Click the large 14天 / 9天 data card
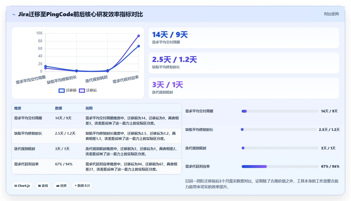 coord(244,38)
